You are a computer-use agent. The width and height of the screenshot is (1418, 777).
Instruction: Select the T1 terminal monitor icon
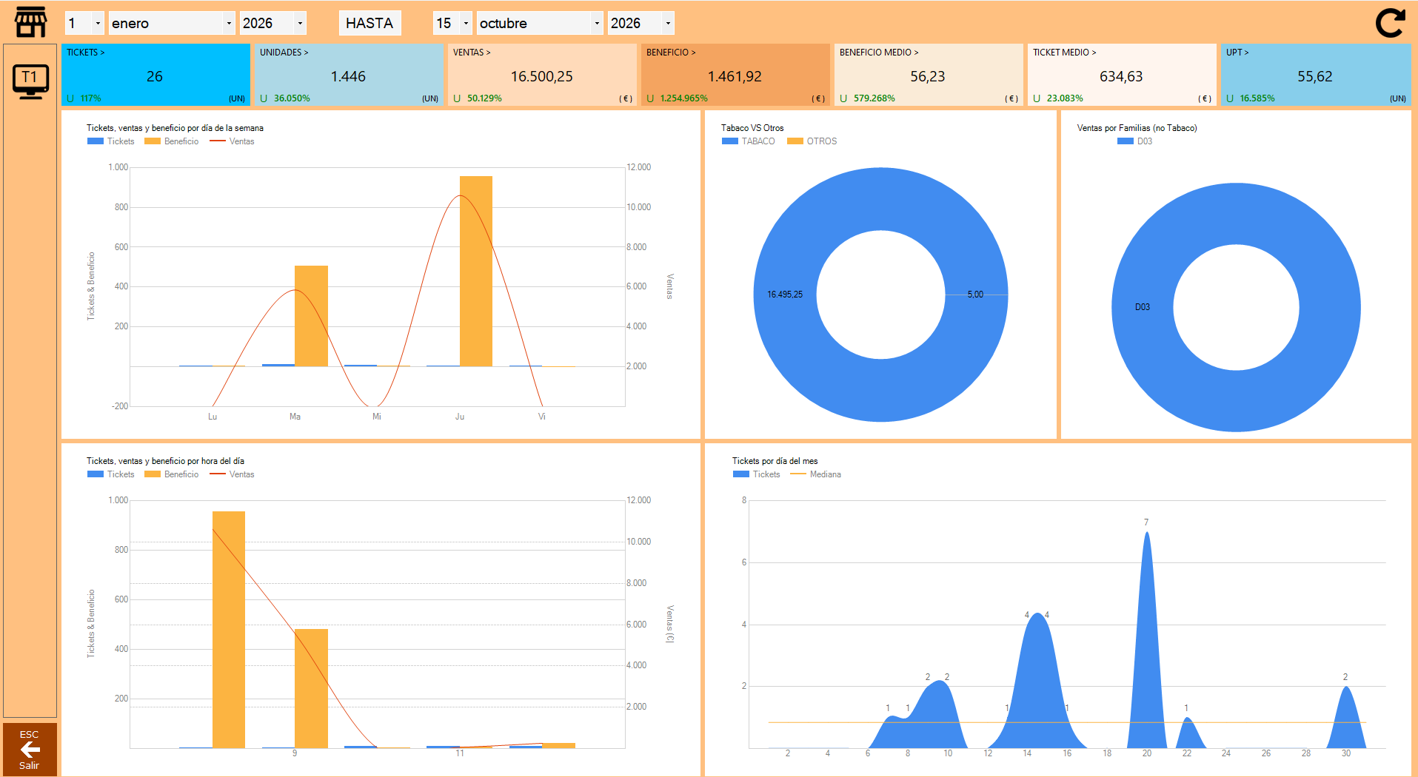(30, 81)
